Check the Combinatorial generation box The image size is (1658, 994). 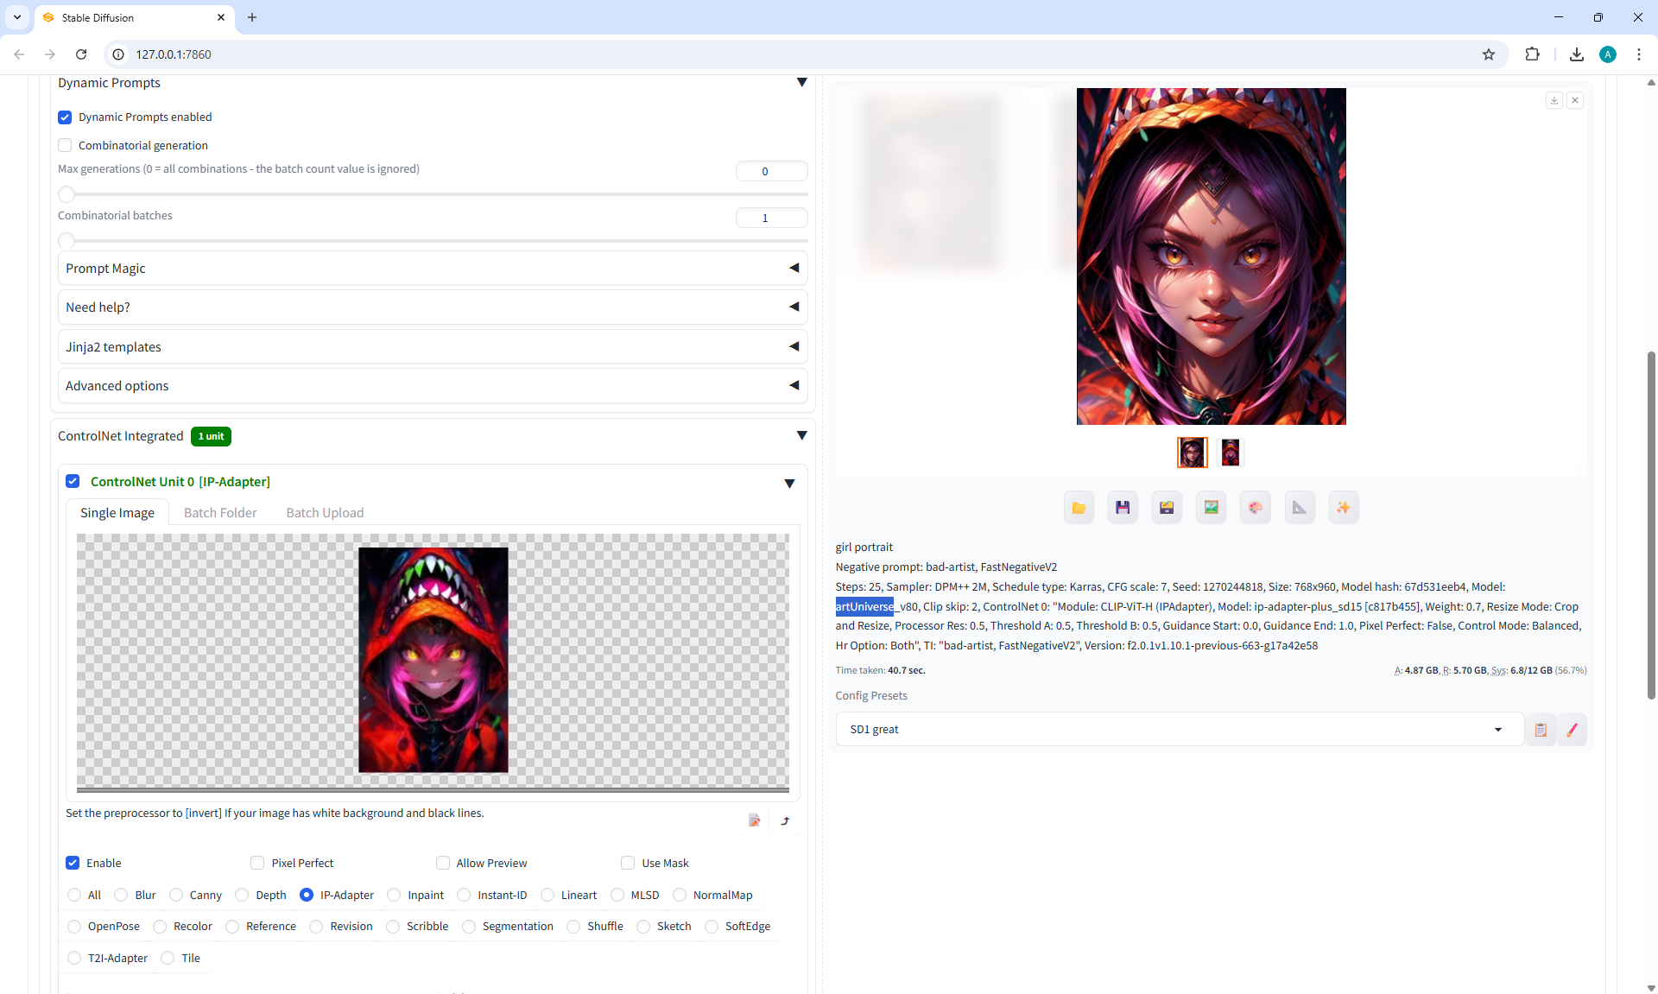click(65, 145)
